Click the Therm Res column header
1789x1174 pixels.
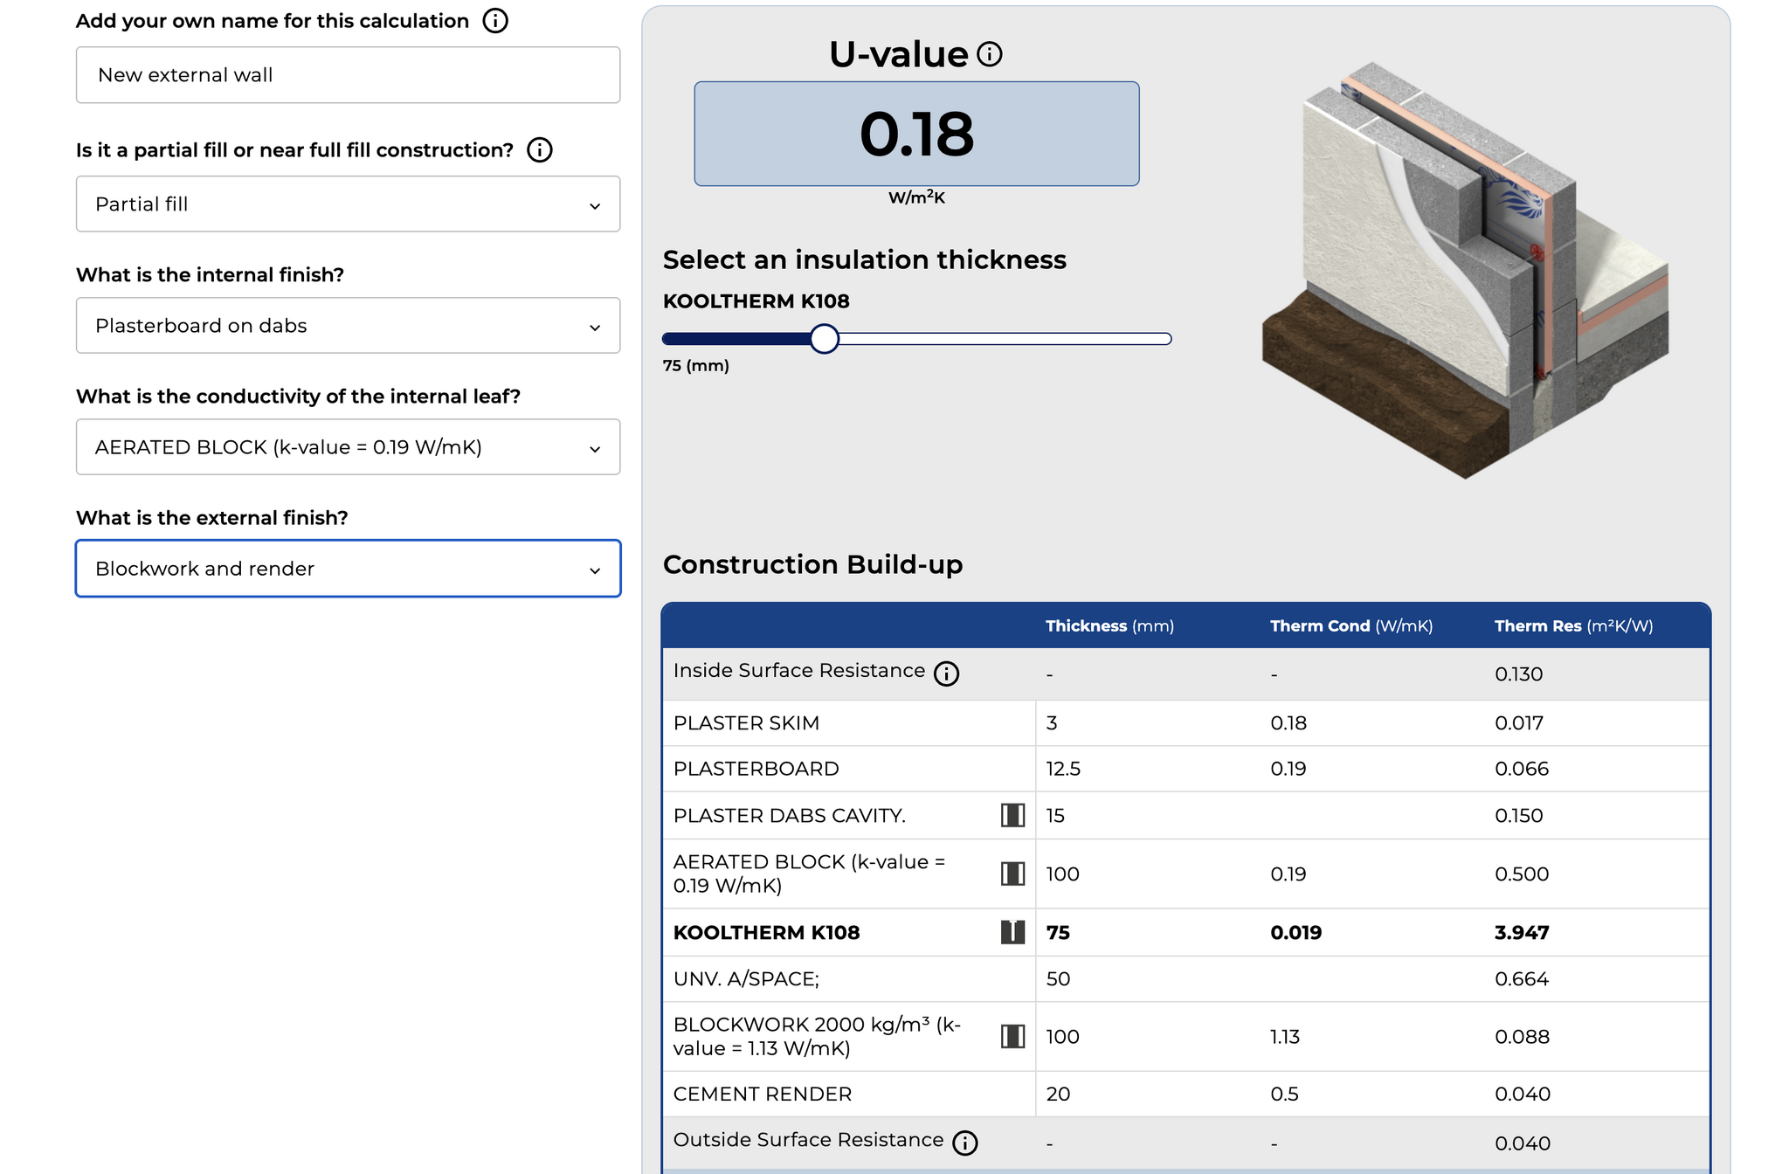click(x=1573, y=626)
